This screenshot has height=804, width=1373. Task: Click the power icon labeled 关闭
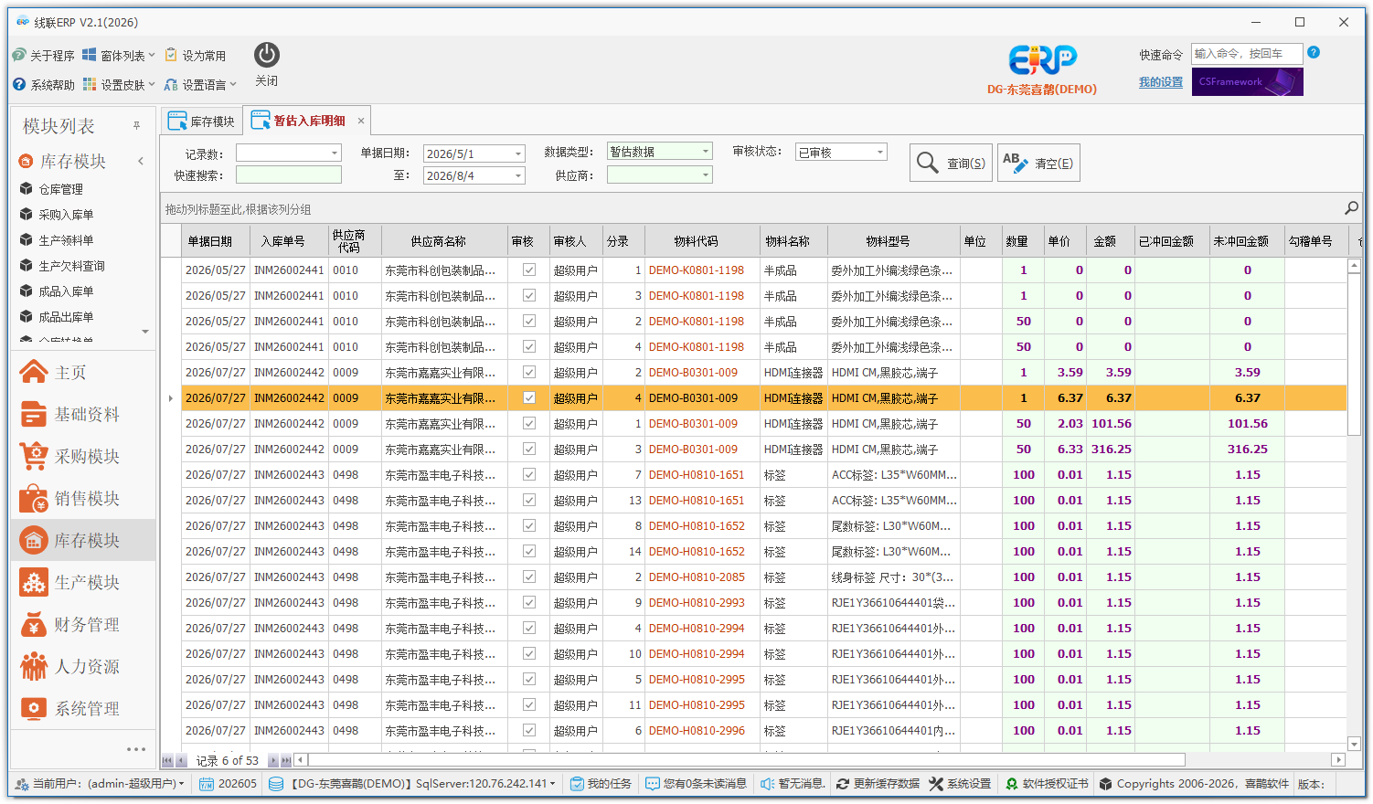267,55
